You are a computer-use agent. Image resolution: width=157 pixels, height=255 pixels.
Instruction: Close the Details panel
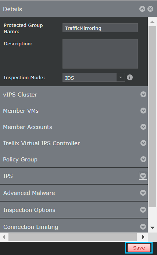pyautogui.click(x=150, y=9)
